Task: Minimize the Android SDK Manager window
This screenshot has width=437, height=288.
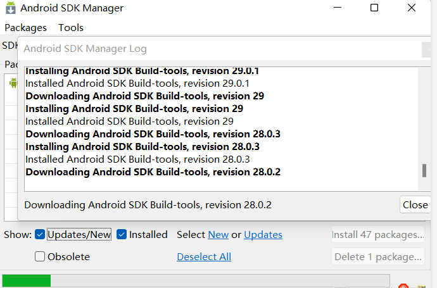Action: (x=337, y=8)
